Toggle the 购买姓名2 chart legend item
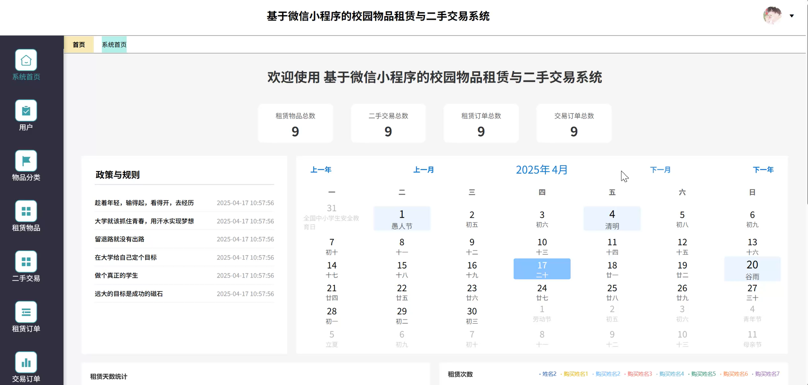This screenshot has height=385, width=808. (x=606, y=374)
